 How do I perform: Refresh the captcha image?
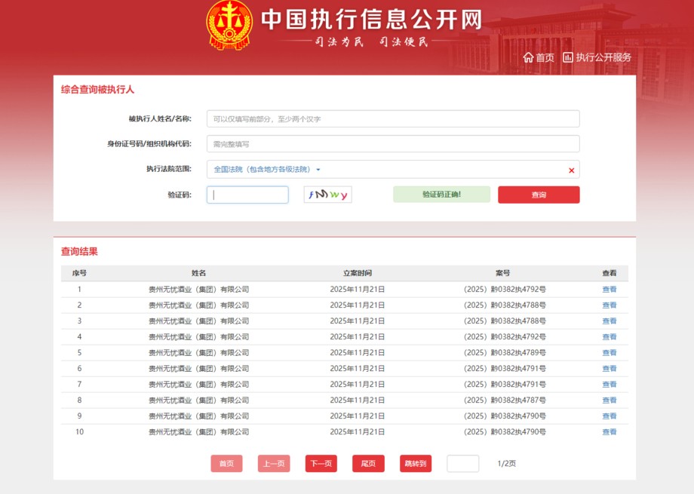(x=327, y=195)
